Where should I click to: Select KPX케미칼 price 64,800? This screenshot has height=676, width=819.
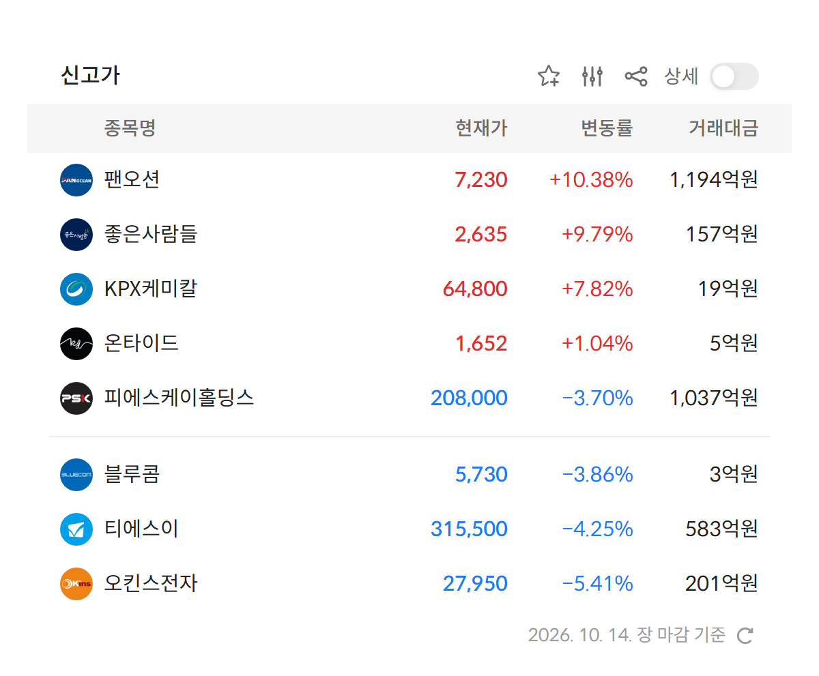click(475, 289)
